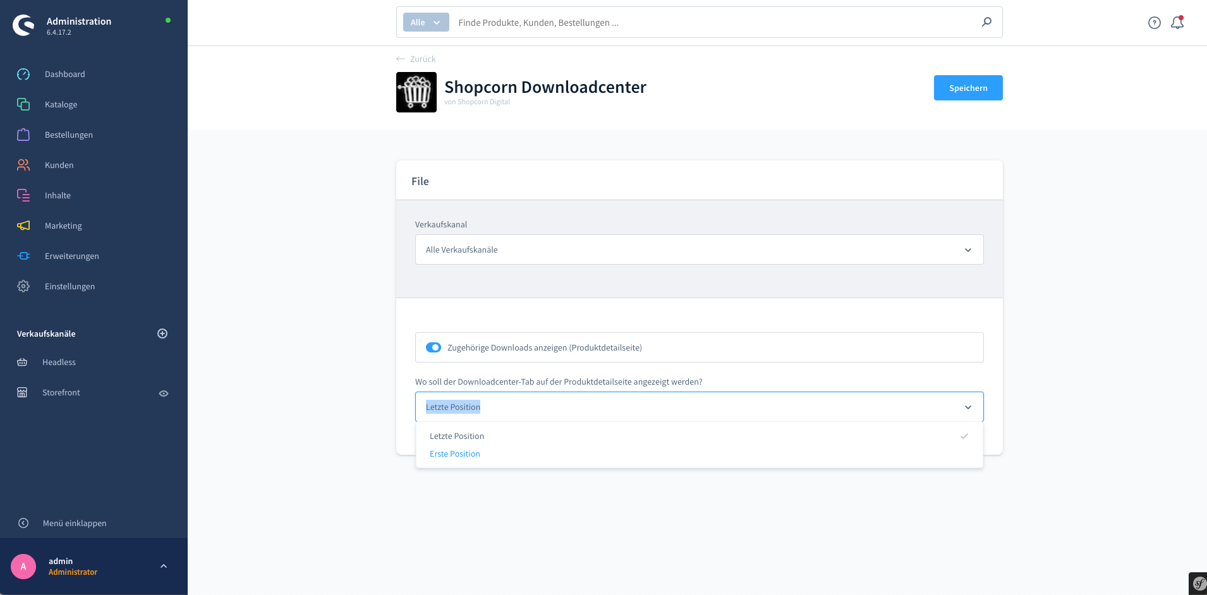The width and height of the screenshot is (1207, 595).
Task: Click the version number 6.4.17.2
Action: point(59,32)
